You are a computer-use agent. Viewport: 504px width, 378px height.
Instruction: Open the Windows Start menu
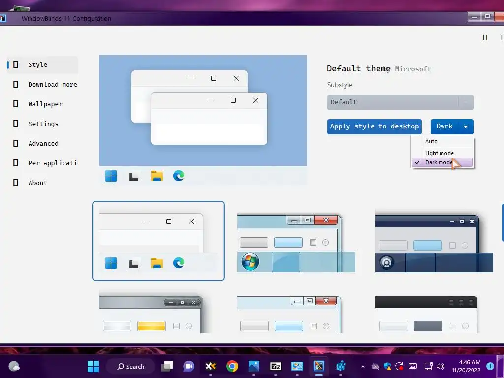93,366
